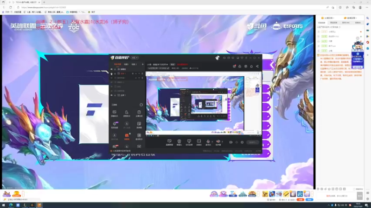
Task: Open the companion settings gear icon
Action: tap(242, 142)
